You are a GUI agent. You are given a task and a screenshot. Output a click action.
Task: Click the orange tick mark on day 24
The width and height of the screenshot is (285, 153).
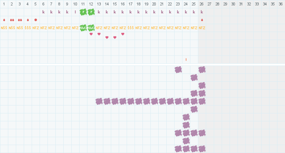click(186, 59)
